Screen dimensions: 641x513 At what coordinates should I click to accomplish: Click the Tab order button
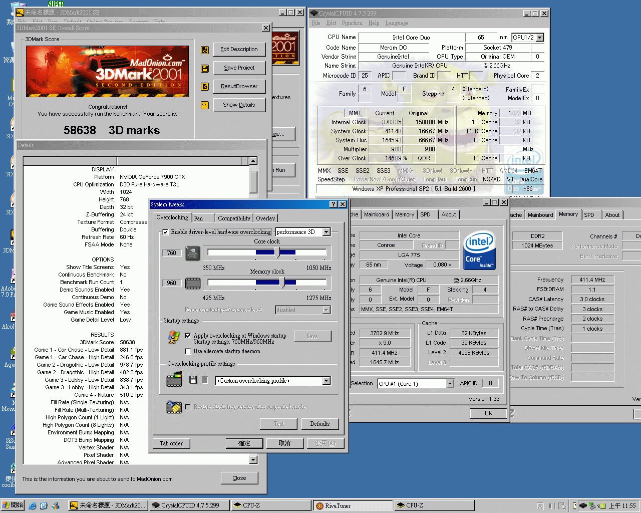click(x=171, y=443)
